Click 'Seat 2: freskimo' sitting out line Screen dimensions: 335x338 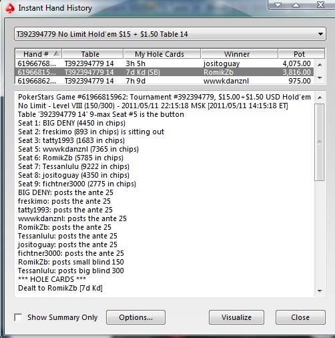point(91,132)
